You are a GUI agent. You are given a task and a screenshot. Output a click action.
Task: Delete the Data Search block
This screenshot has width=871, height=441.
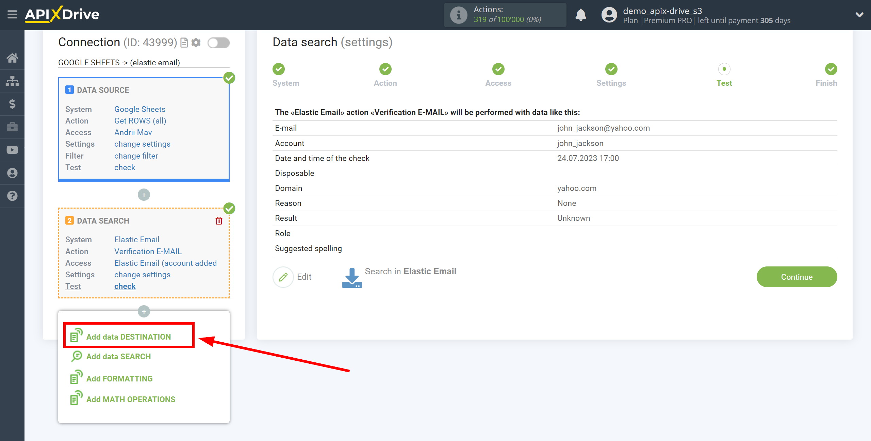(x=219, y=221)
